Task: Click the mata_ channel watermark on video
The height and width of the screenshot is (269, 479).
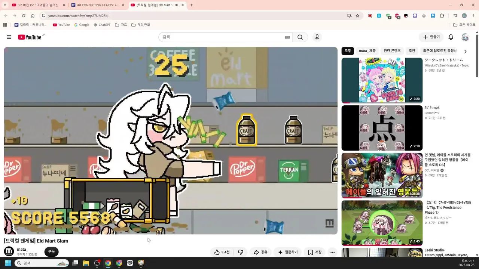Action: (329, 223)
